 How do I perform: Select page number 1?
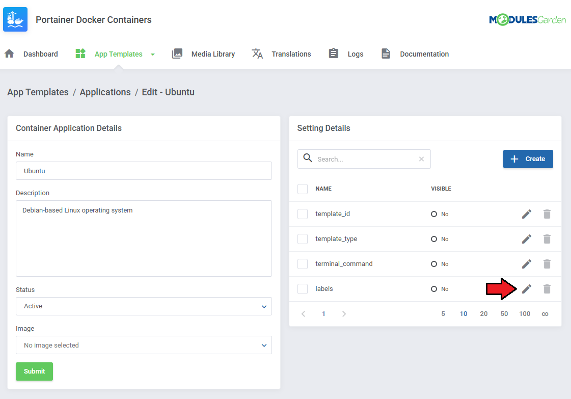click(323, 314)
